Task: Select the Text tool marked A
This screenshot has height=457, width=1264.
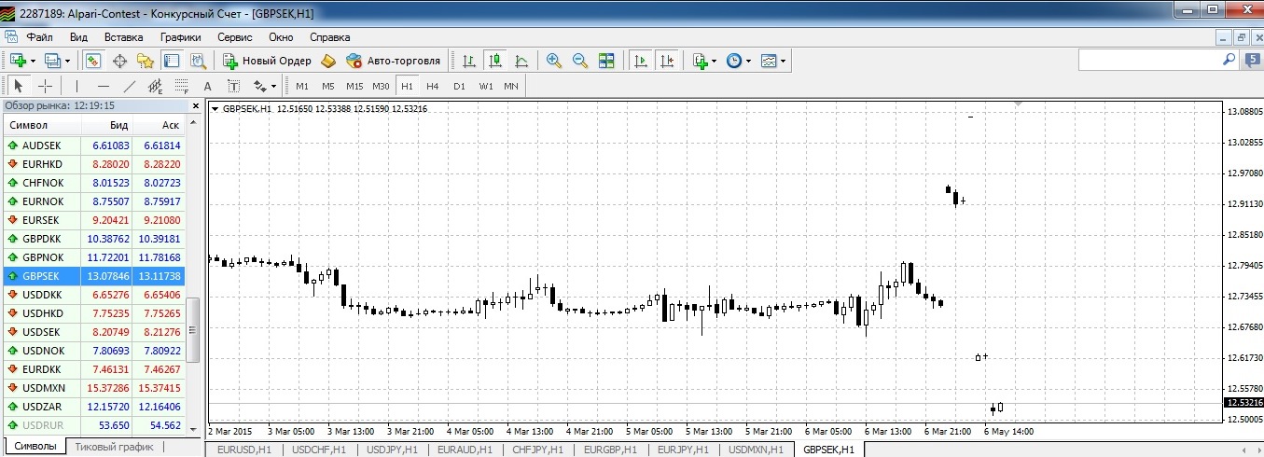Action: tap(207, 86)
